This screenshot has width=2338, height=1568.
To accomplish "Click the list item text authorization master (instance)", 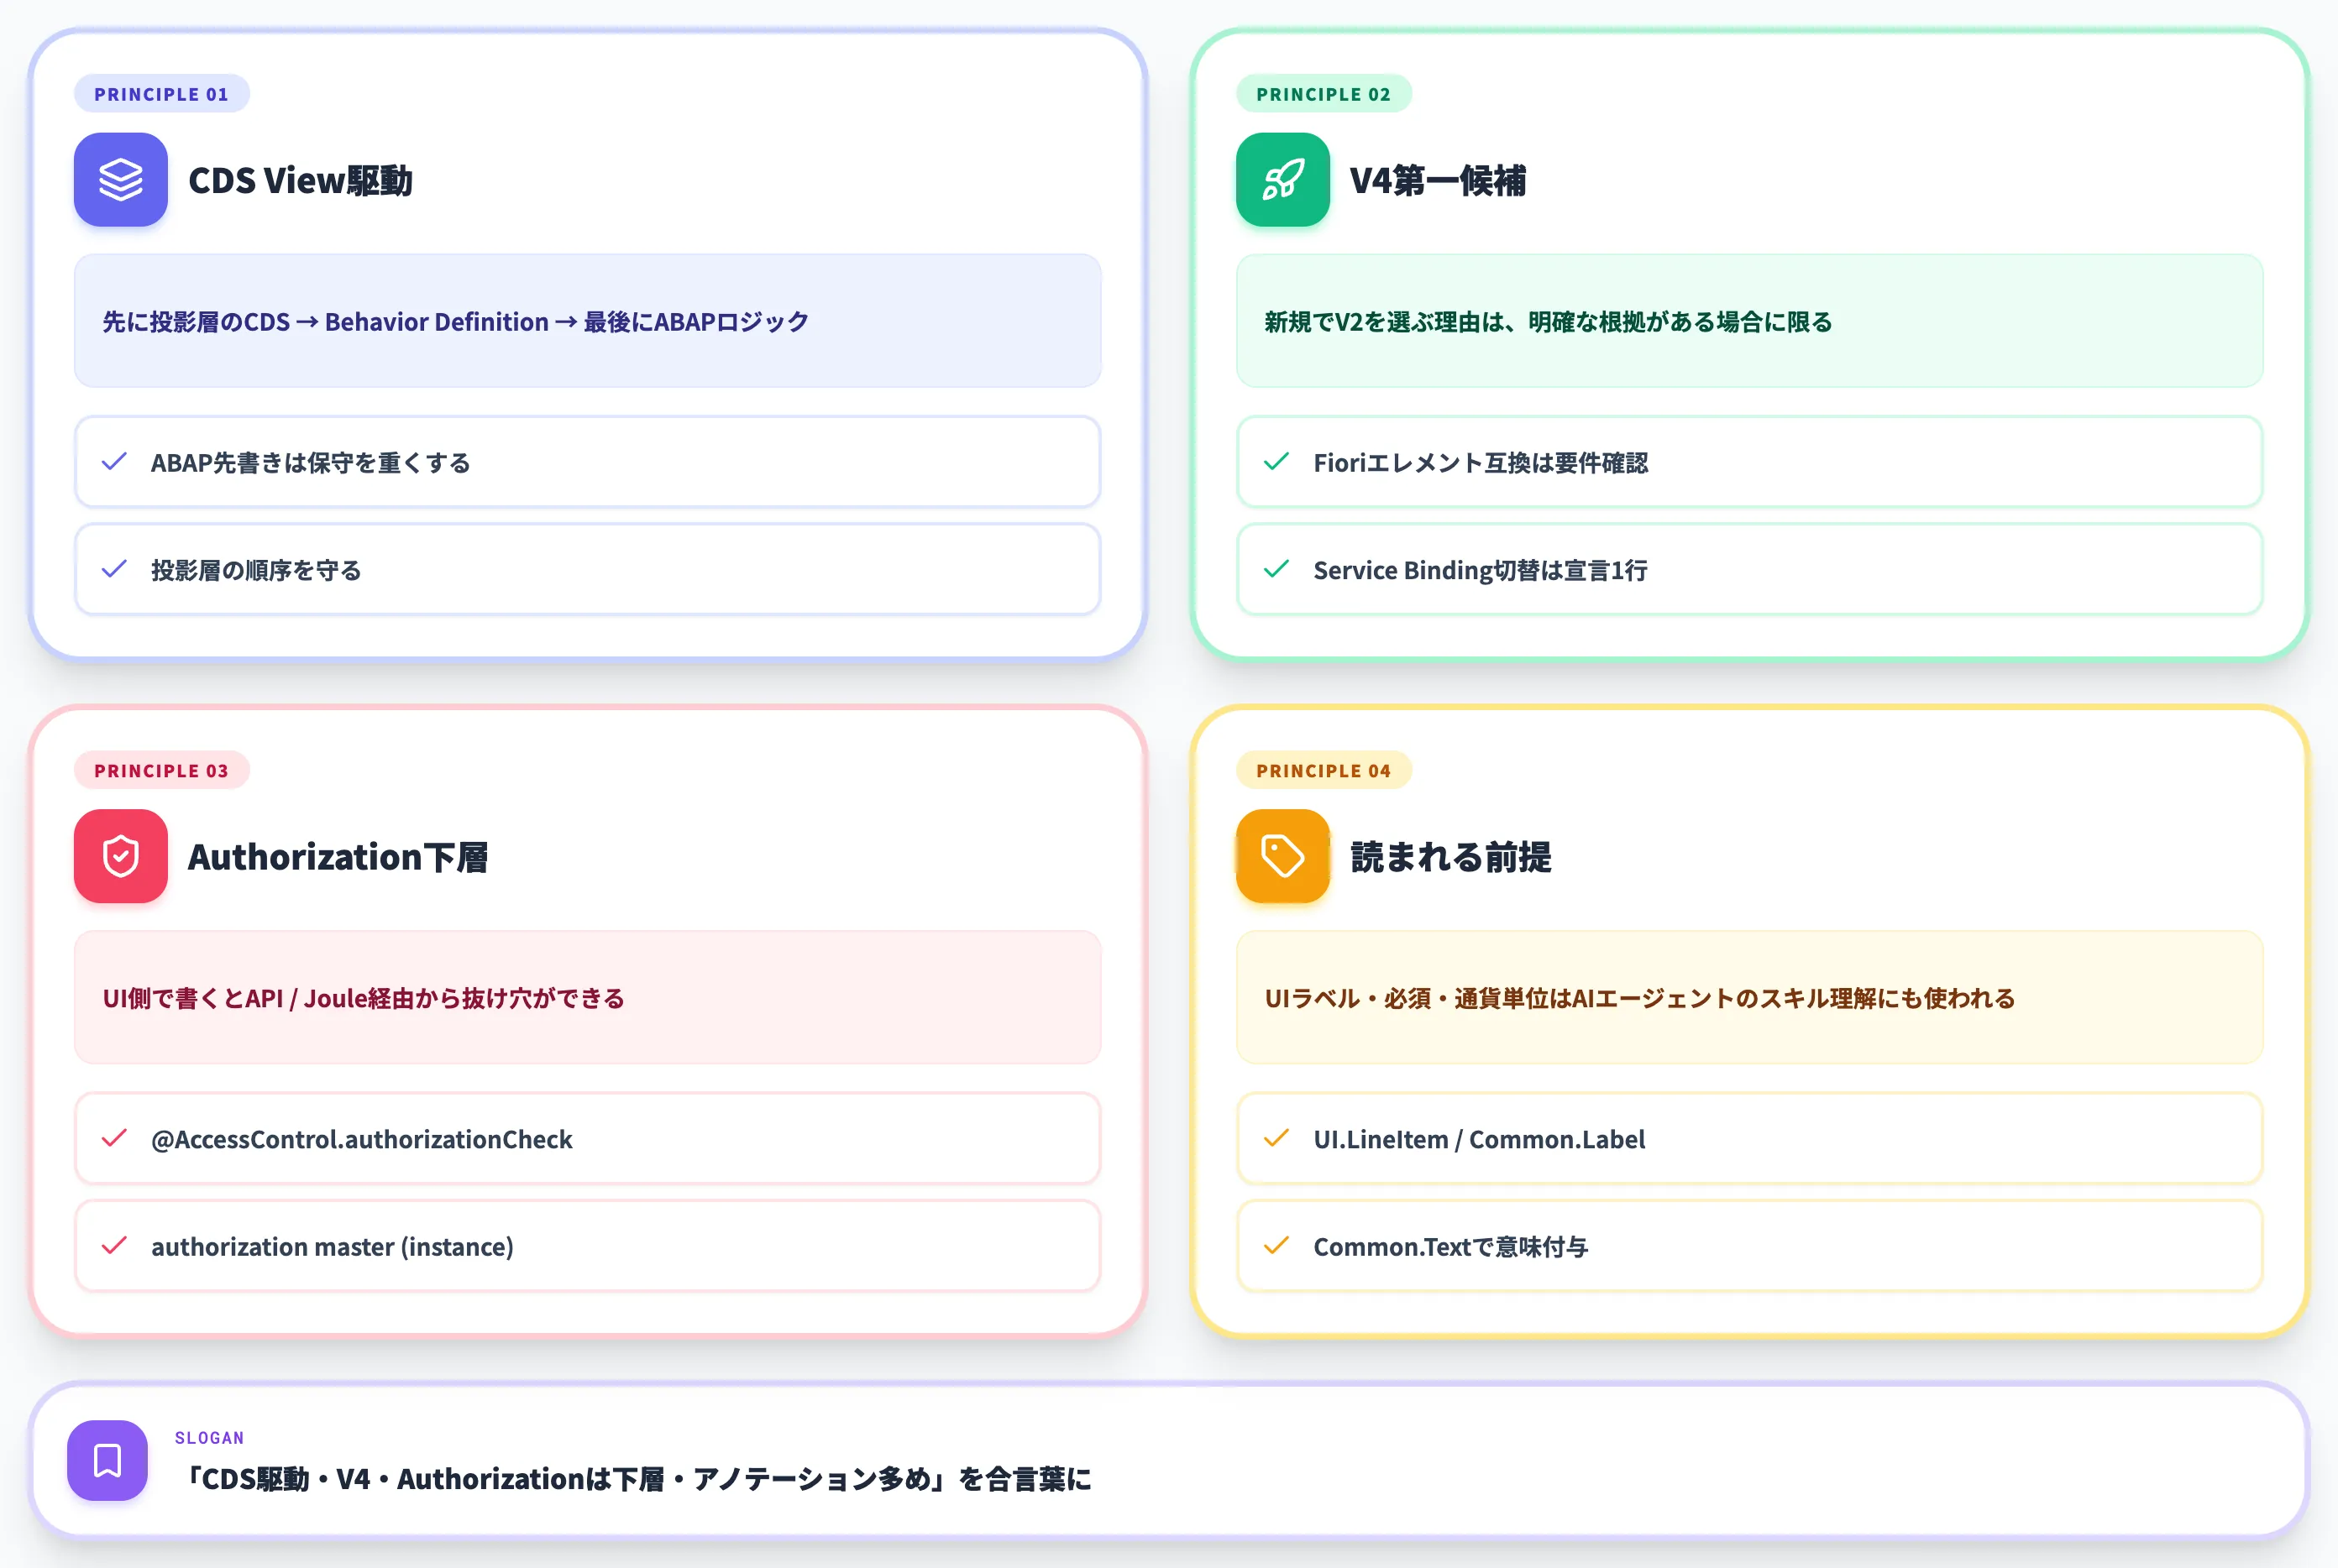I will [333, 1246].
